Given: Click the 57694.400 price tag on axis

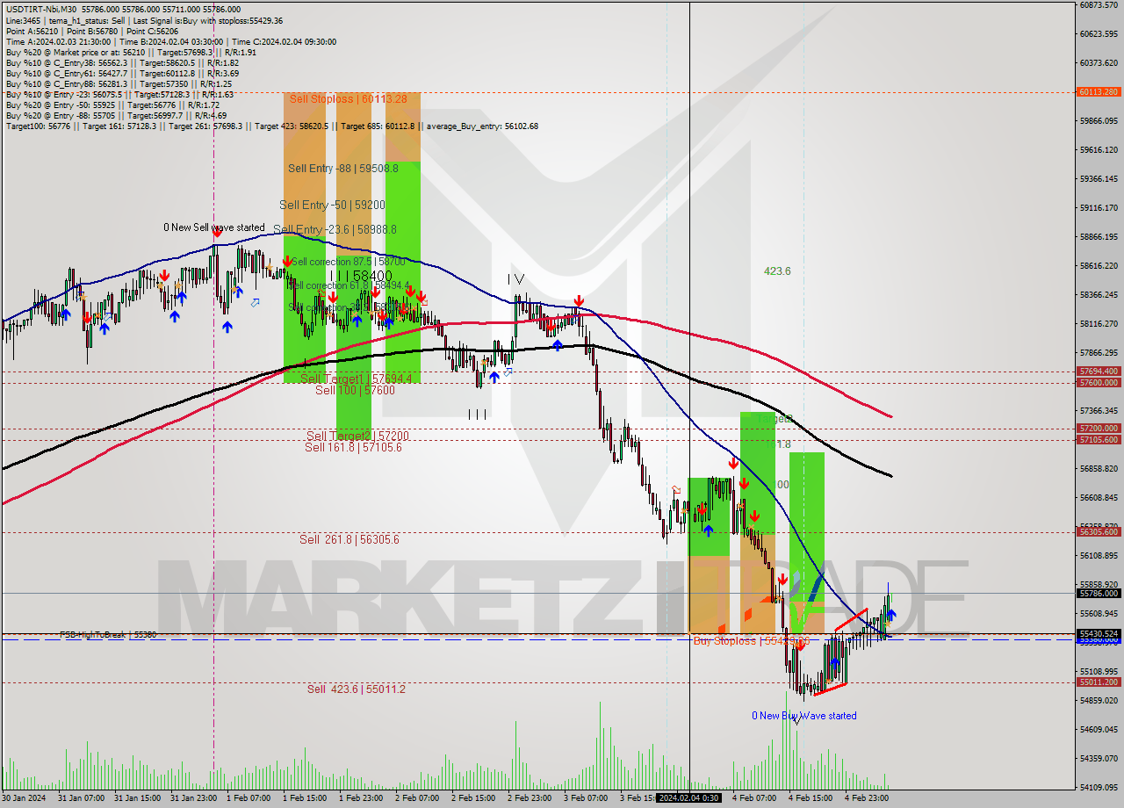Looking at the screenshot, I should pyautogui.click(x=1099, y=372).
